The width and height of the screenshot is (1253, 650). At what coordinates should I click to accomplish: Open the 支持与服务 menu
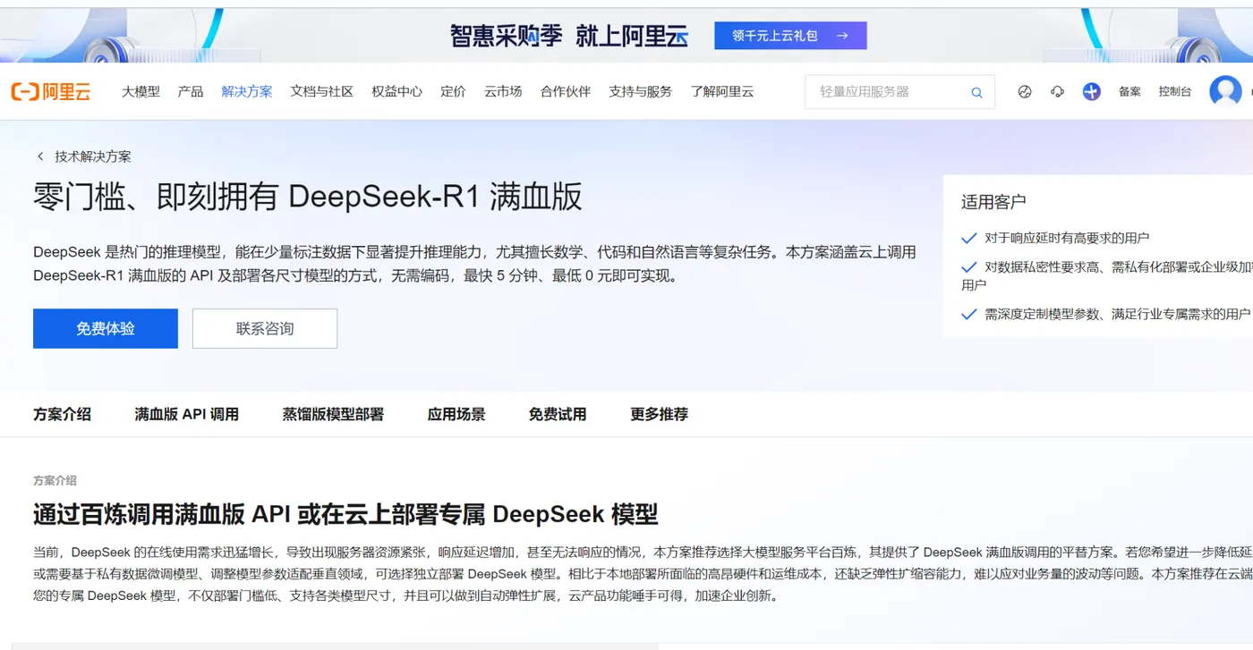tap(641, 91)
